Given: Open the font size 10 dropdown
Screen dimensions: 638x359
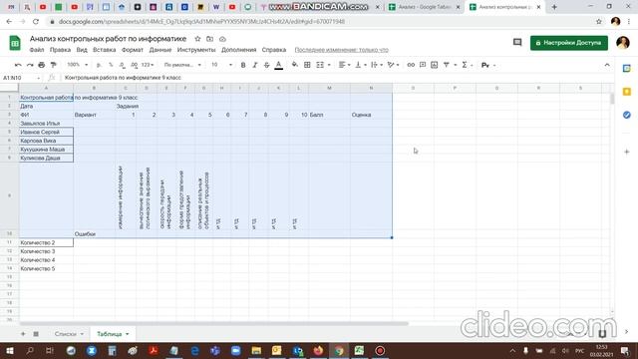Looking at the screenshot, I should tap(221, 65).
